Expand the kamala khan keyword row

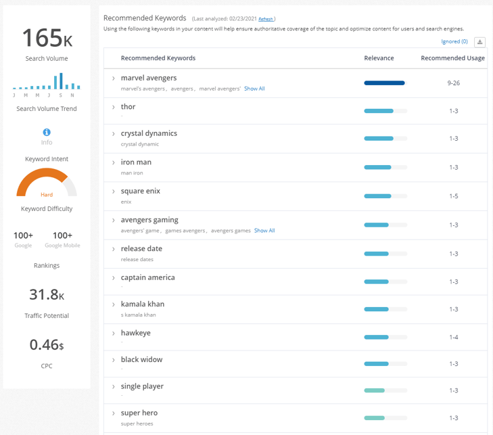pyautogui.click(x=114, y=304)
